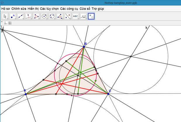Open dropdown arrow of Perpendicular Line tool
This screenshot has height=122, width=181.
pyautogui.click(x=31, y=19)
